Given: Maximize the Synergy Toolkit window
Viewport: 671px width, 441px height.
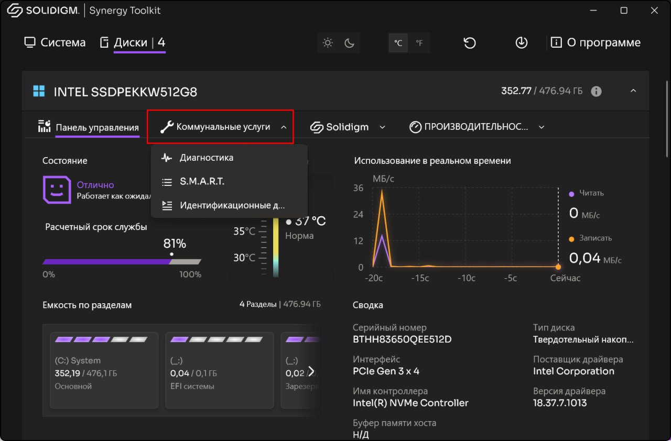Looking at the screenshot, I should 624,10.
